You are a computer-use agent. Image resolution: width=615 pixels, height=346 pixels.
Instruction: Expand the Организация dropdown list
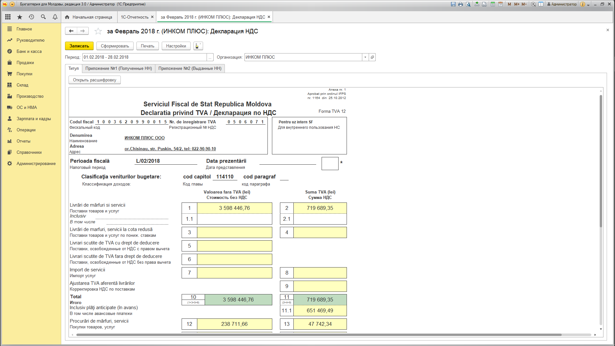click(365, 57)
